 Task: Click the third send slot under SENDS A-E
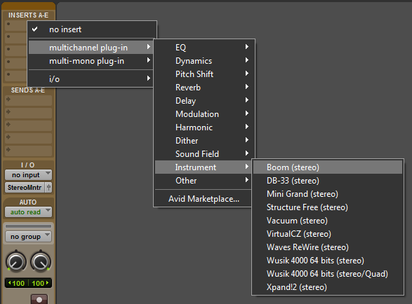click(x=28, y=125)
